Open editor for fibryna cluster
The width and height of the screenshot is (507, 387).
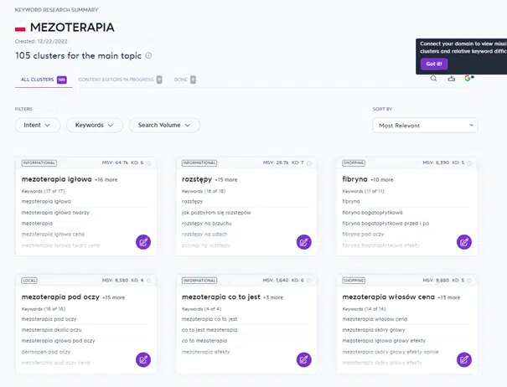click(463, 242)
